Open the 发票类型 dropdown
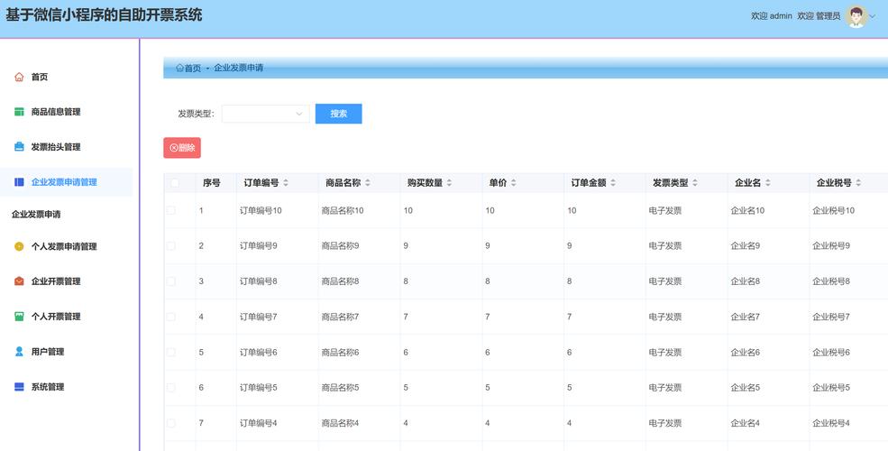Screen dimensions: 888x451 coord(265,114)
